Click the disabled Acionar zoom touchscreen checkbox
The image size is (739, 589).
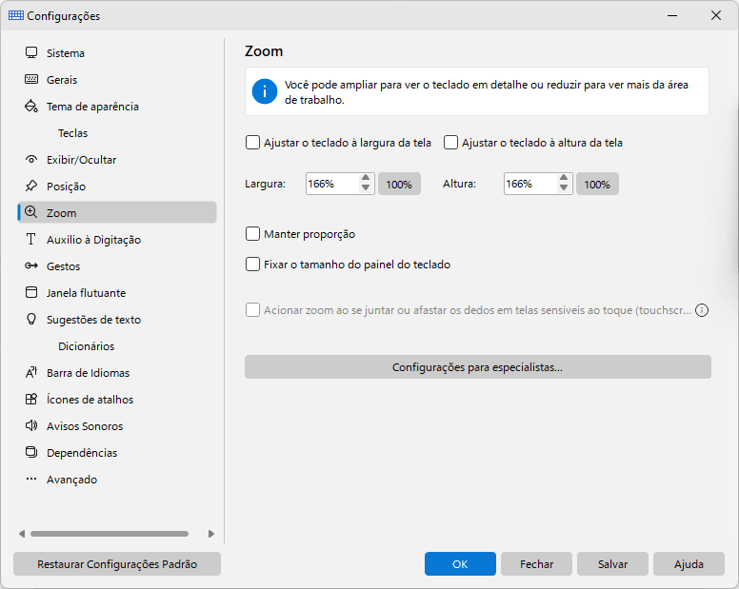[x=252, y=310]
